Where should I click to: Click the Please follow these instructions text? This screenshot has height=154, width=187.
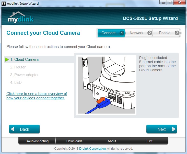click(59, 47)
